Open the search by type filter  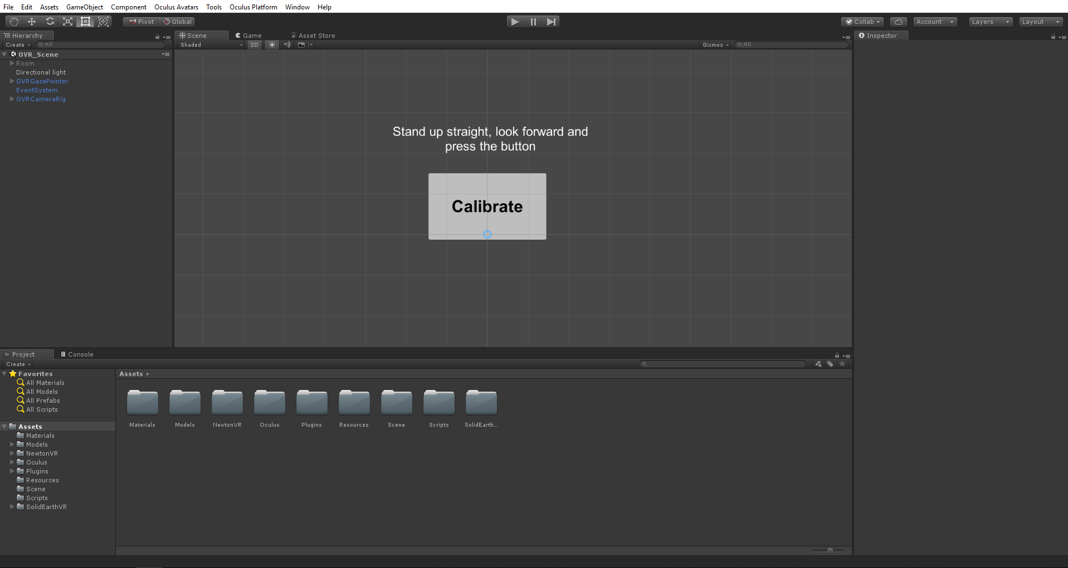[x=818, y=364]
